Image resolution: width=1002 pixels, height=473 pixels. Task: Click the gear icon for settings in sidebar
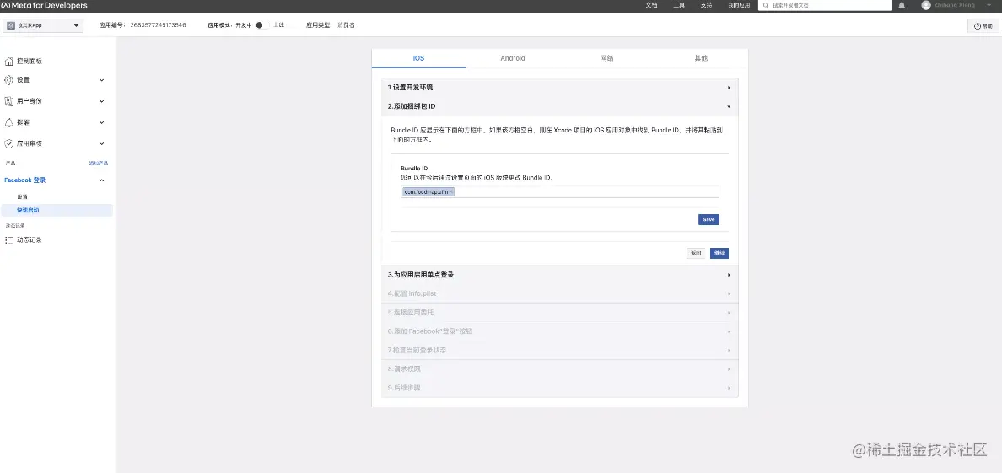(x=8, y=80)
